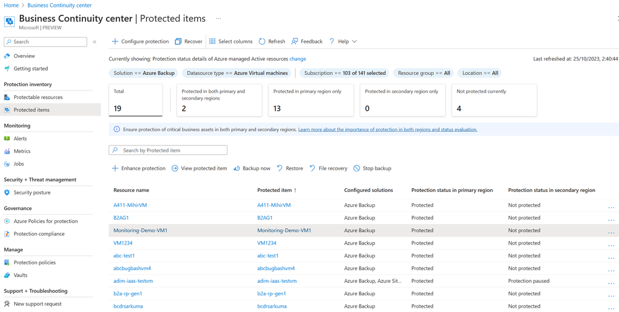Edit the Solution == Azure Backup filter

(x=144, y=73)
